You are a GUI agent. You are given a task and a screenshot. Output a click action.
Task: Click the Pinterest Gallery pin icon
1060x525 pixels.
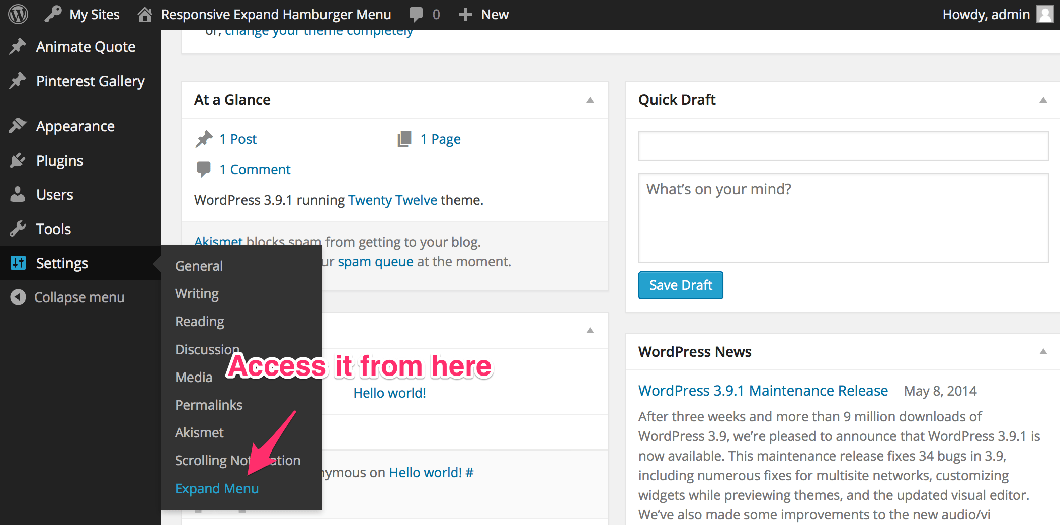[x=18, y=81]
